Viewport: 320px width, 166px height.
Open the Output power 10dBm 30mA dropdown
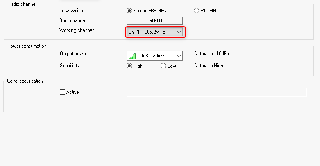click(154, 56)
